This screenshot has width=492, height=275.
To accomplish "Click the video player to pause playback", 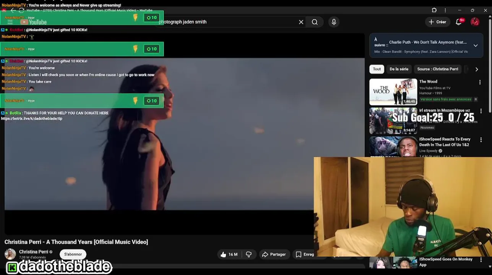I will [x=184, y=134].
